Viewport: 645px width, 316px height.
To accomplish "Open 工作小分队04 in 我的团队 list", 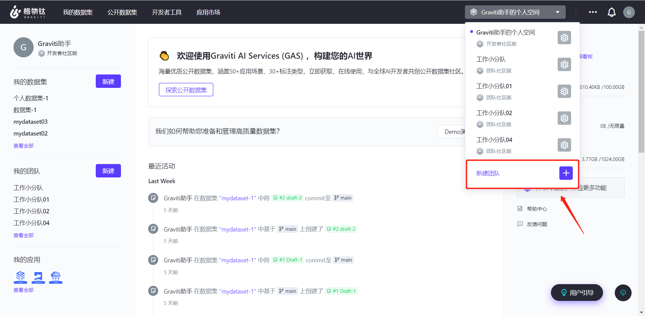I will pyautogui.click(x=31, y=223).
